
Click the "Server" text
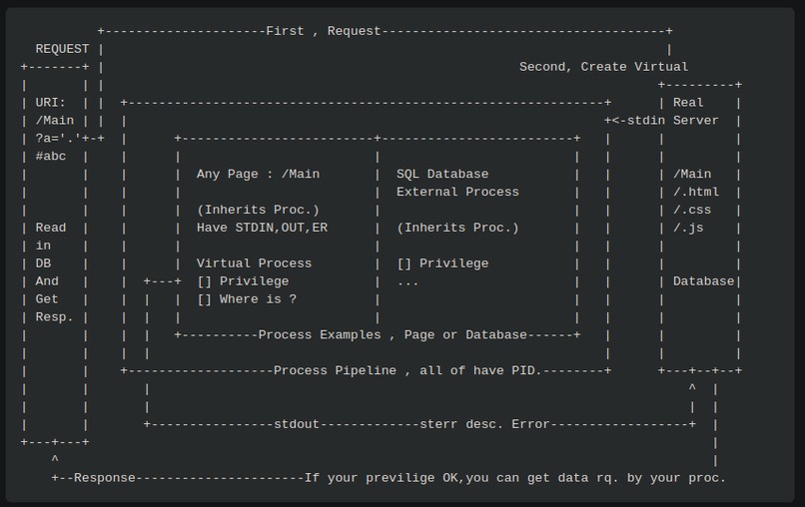(696, 121)
